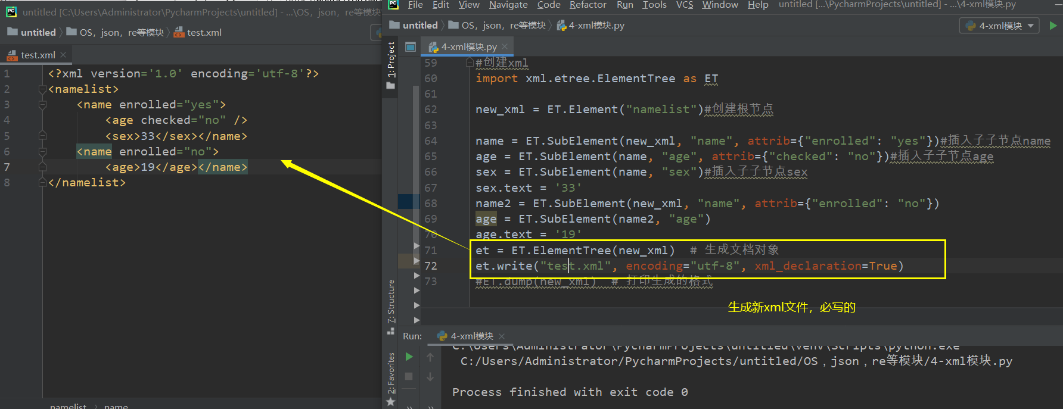Open the Window menu

[x=720, y=5]
